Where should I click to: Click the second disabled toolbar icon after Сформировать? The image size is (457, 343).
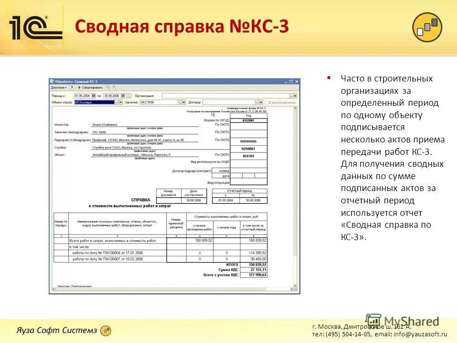pyautogui.click(x=114, y=88)
